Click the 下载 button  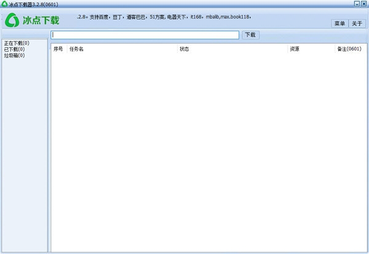(250, 35)
